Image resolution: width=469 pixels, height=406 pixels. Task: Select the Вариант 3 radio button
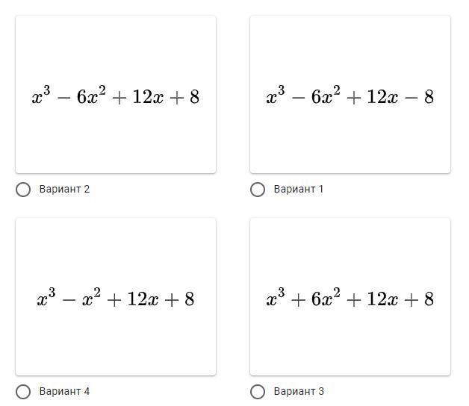(258, 392)
